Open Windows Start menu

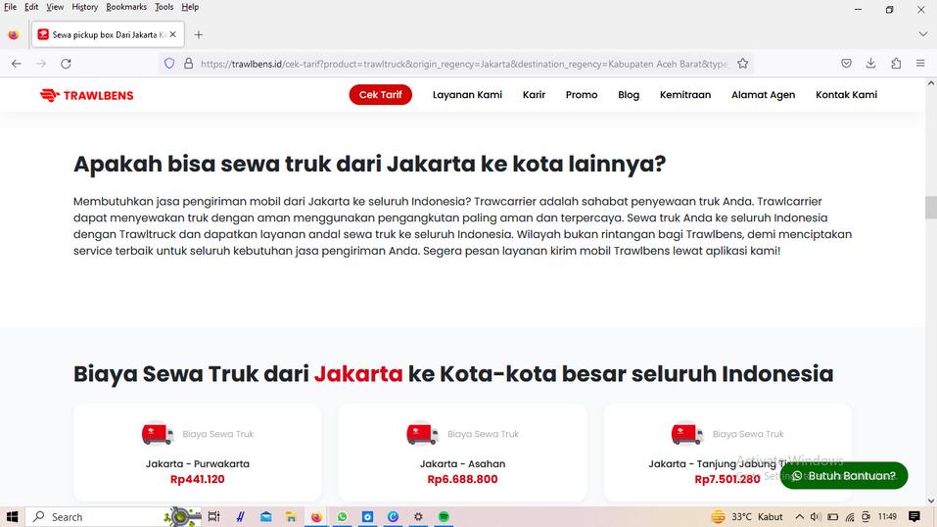12,517
